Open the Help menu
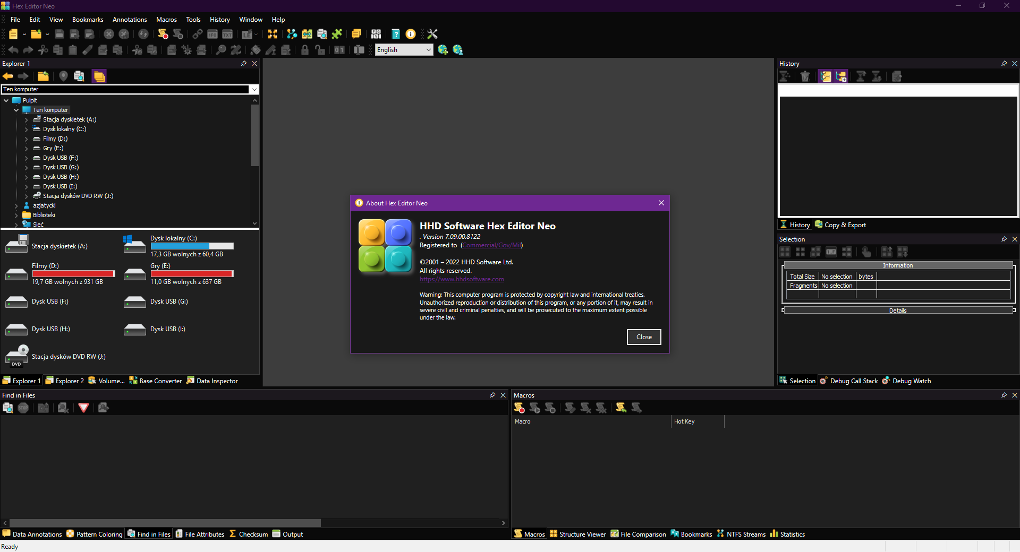Screen dimensions: 1020x552 coord(278,20)
